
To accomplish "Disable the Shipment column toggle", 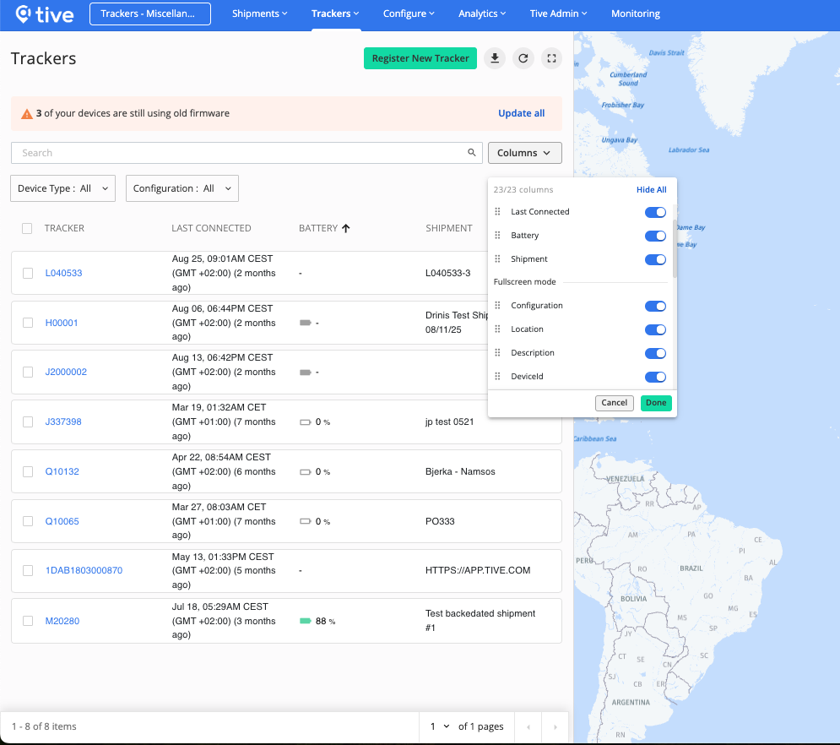I will [x=655, y=259].
